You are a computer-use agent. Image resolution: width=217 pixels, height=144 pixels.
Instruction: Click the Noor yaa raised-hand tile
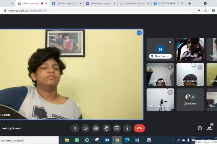pos(160,49)
